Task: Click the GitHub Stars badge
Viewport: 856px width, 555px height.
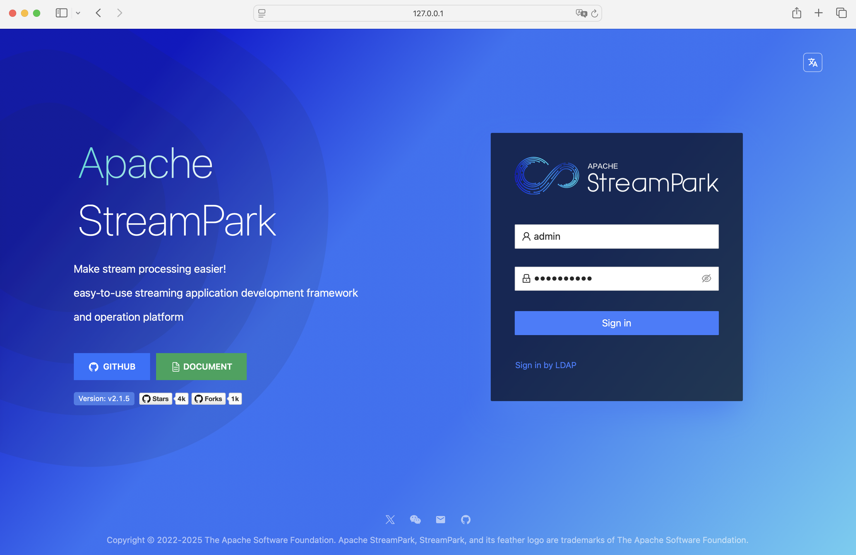Action: tap(155, 399)
